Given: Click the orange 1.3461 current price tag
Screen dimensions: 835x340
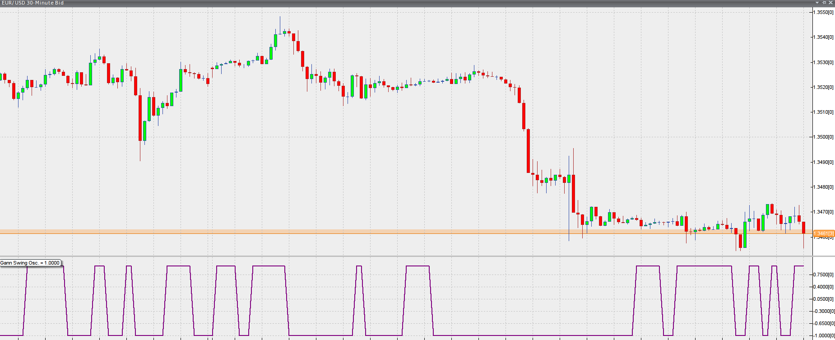Looking at the screenshot, I should (x=823, y=233).
